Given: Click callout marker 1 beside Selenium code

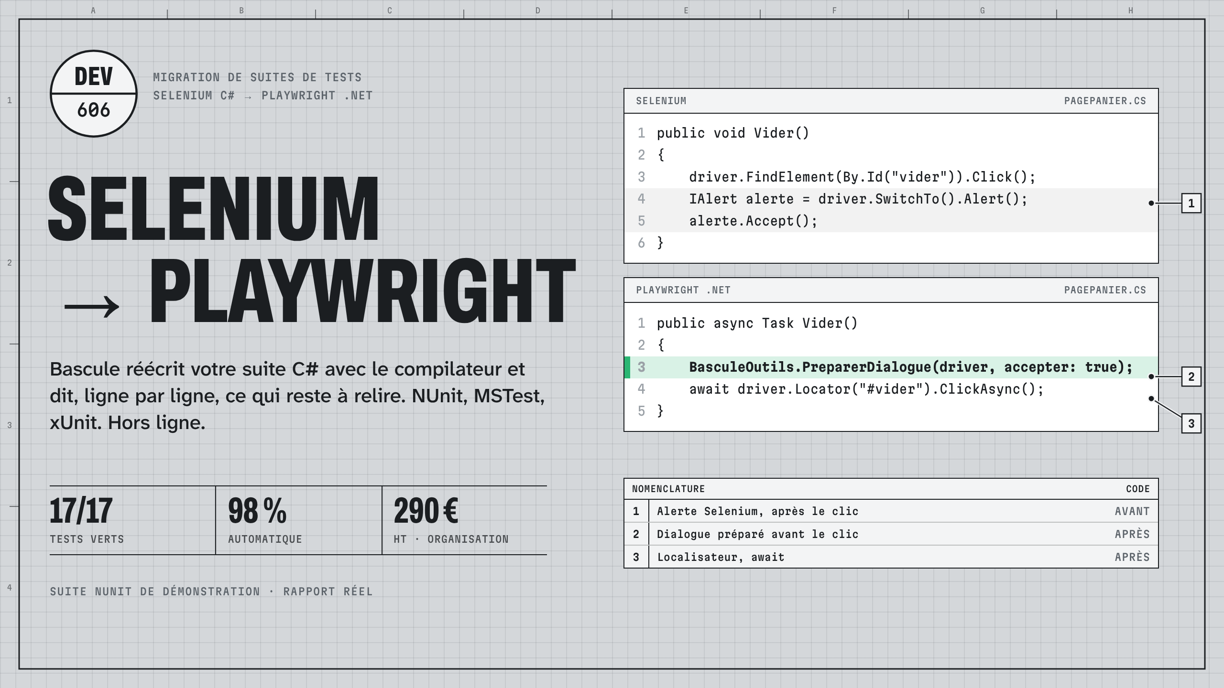Looking at the screenshot, I should coord(1191,204).
